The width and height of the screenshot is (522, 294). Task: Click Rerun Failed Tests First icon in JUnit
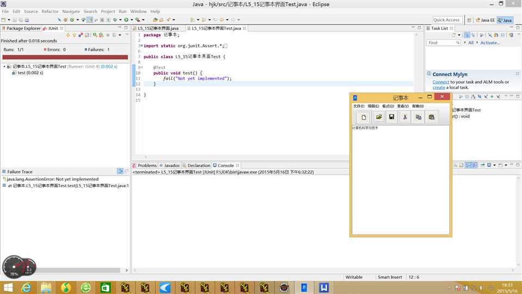click(x=101, y=35)
